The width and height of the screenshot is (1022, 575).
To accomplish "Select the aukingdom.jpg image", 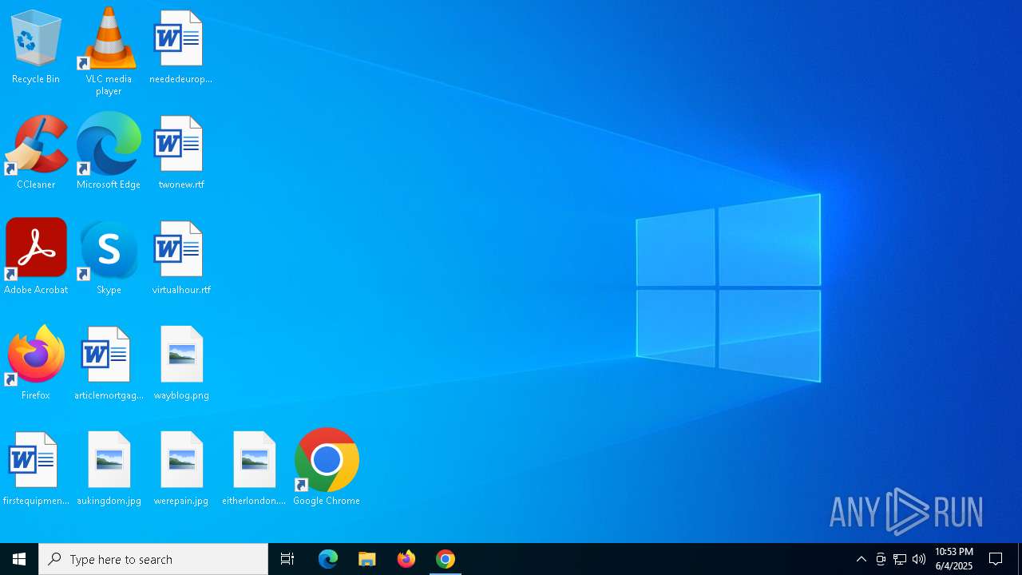I will (x=109, y=468).
